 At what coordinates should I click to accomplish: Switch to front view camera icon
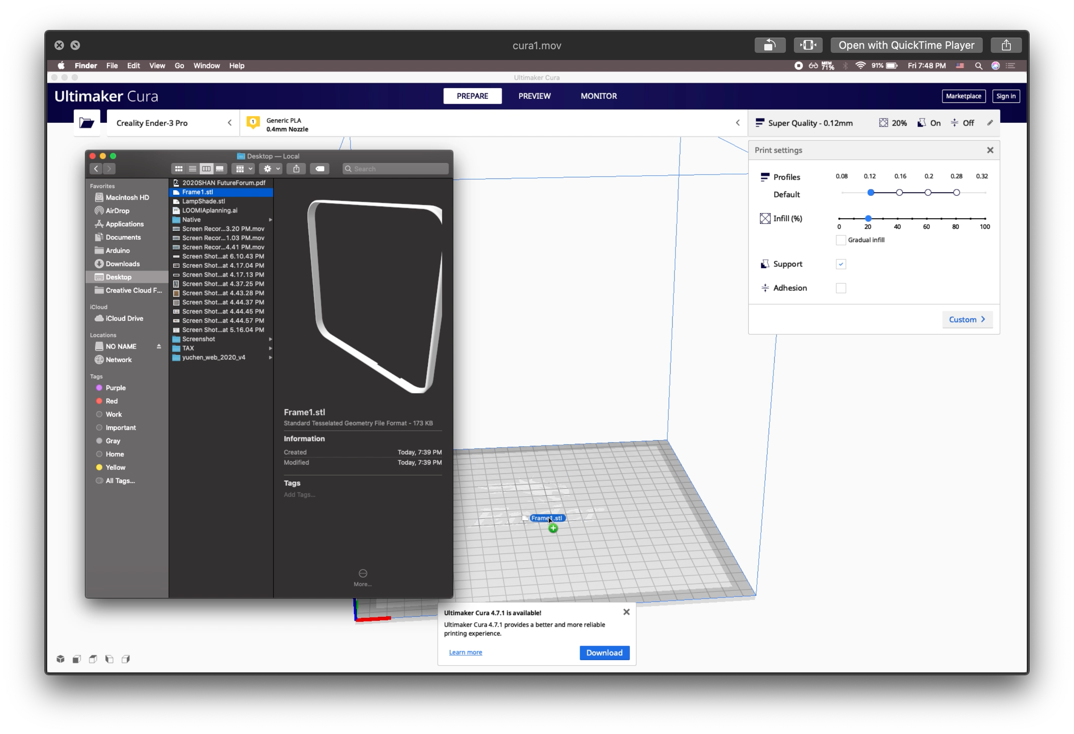point(77,659)
